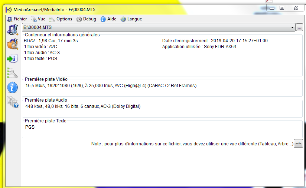306x188 pixels.
Task: Click the text '1 flux audio : AC-3'
Action: click(x=42, y=53)
